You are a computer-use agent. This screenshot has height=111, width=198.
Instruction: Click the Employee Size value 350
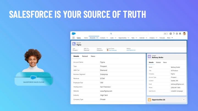[102, 83]
